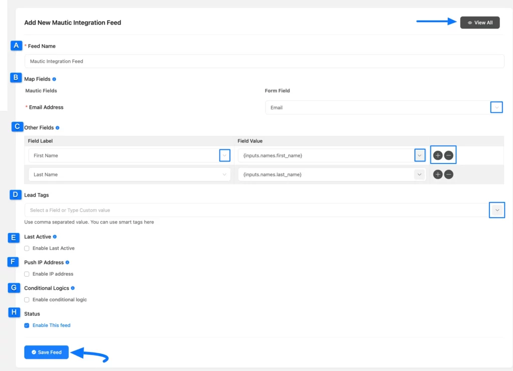Click info icon beside Other Fields
The image size is (513, 371).
click(x=58, y=128)
